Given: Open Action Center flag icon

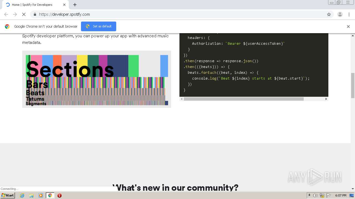Looking at the screenshot, I should point(329,195).
